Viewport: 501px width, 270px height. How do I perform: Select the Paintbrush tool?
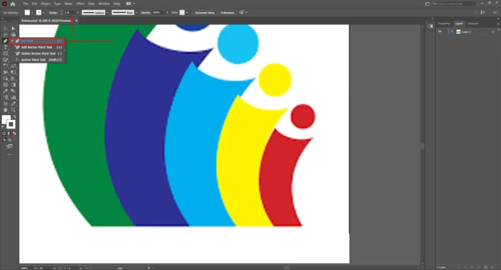(5, 60)
